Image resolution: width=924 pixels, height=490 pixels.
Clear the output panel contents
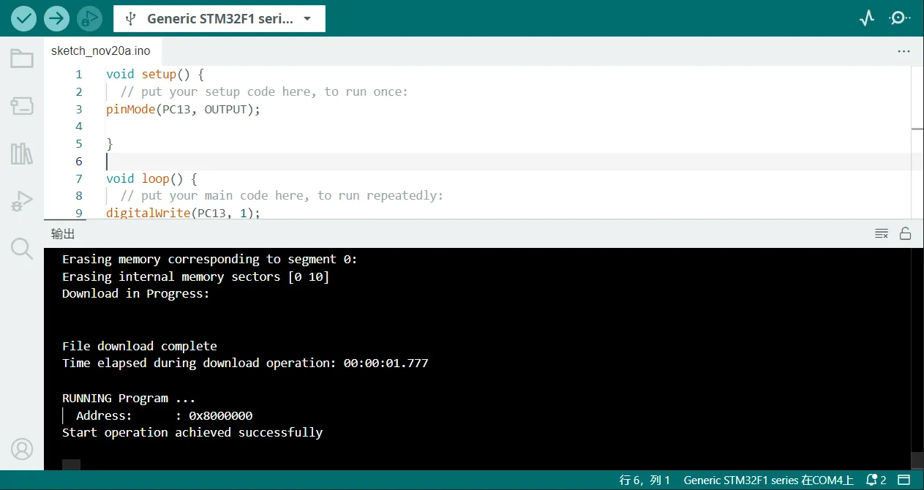pyautogui.click(x=882, y=234)
